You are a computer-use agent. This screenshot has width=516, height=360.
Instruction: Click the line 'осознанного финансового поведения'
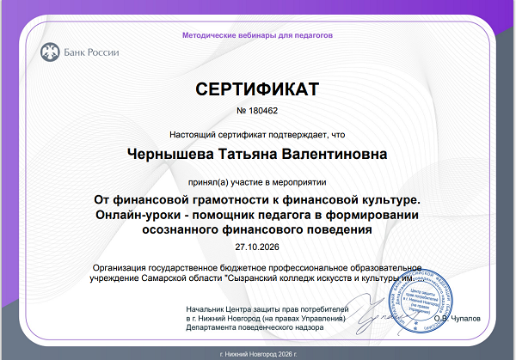click(257, 229)
